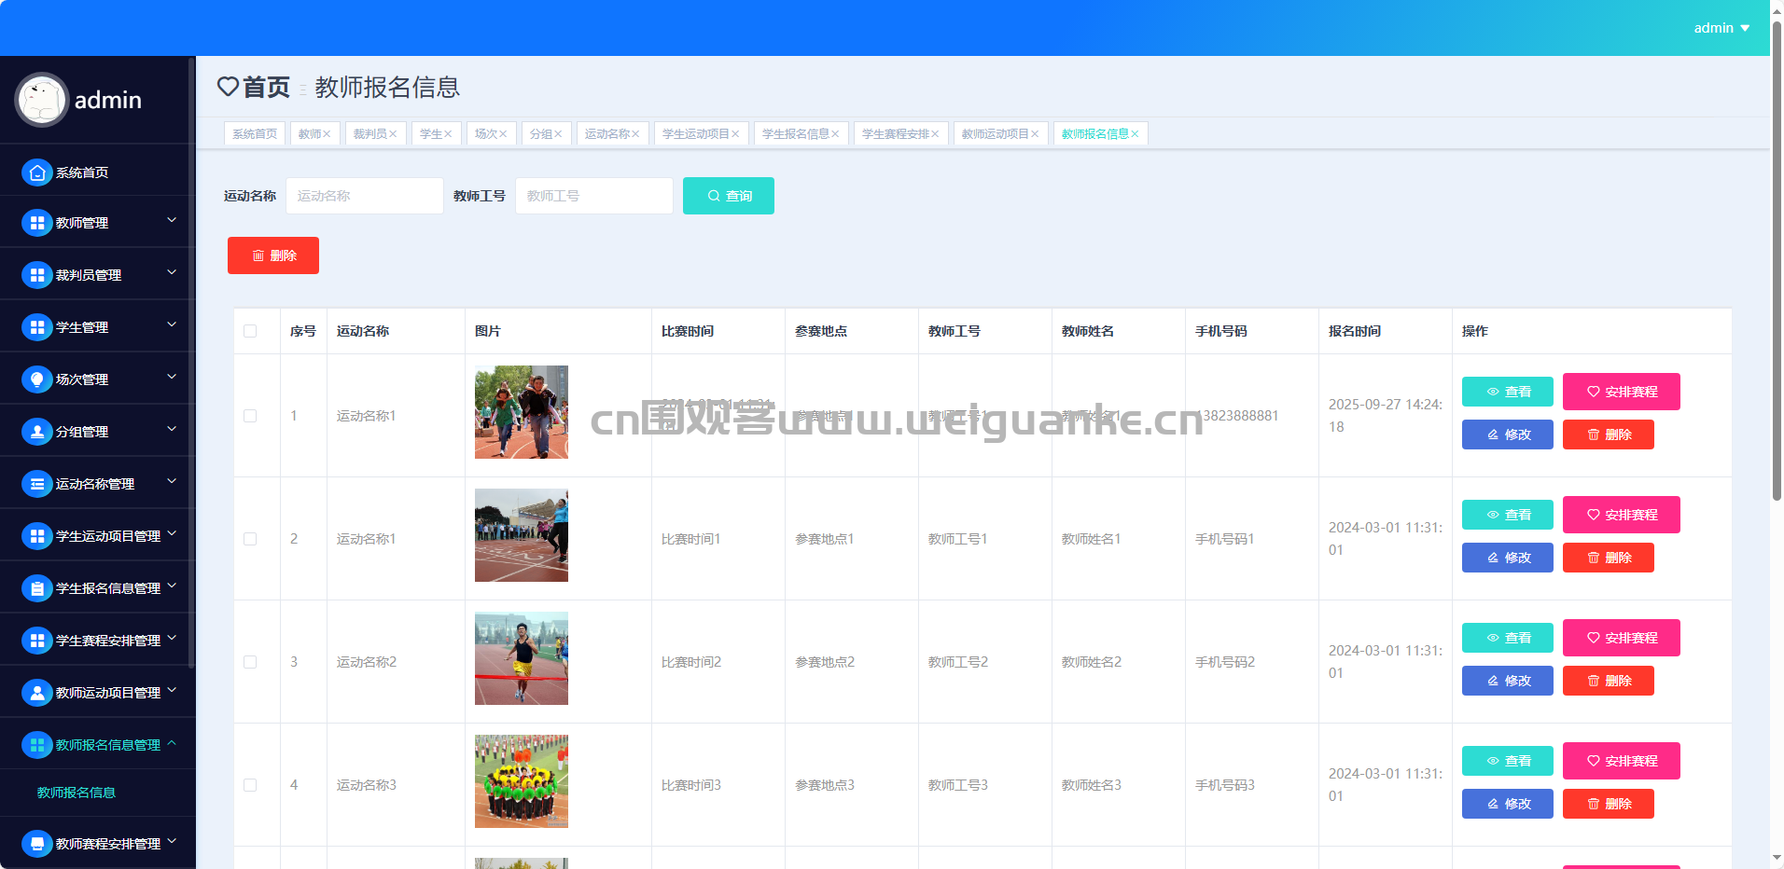Click the 教师管理 grid icon

37,223
